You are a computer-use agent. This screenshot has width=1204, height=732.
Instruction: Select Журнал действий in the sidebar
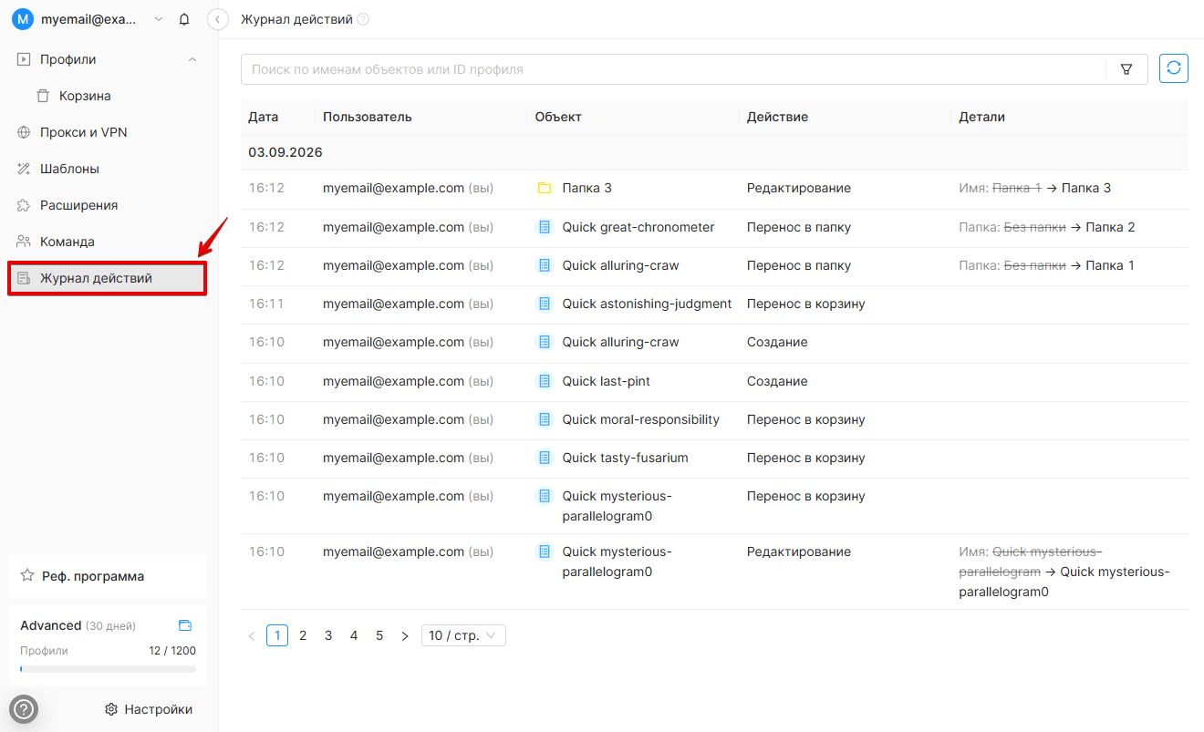[108, 278]
